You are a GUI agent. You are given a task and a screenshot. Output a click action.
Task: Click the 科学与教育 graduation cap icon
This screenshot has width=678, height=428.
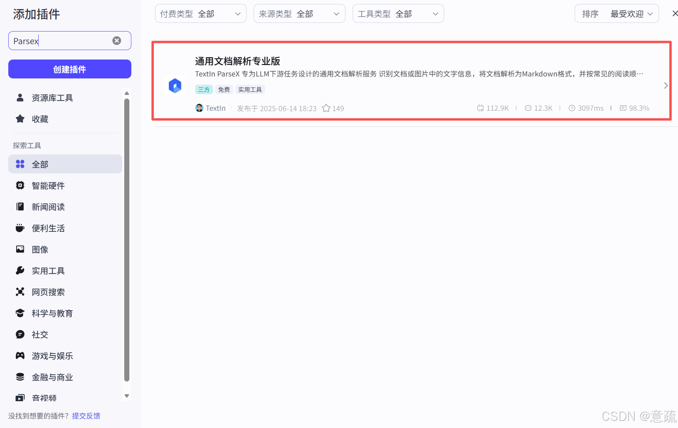point(20,313)
